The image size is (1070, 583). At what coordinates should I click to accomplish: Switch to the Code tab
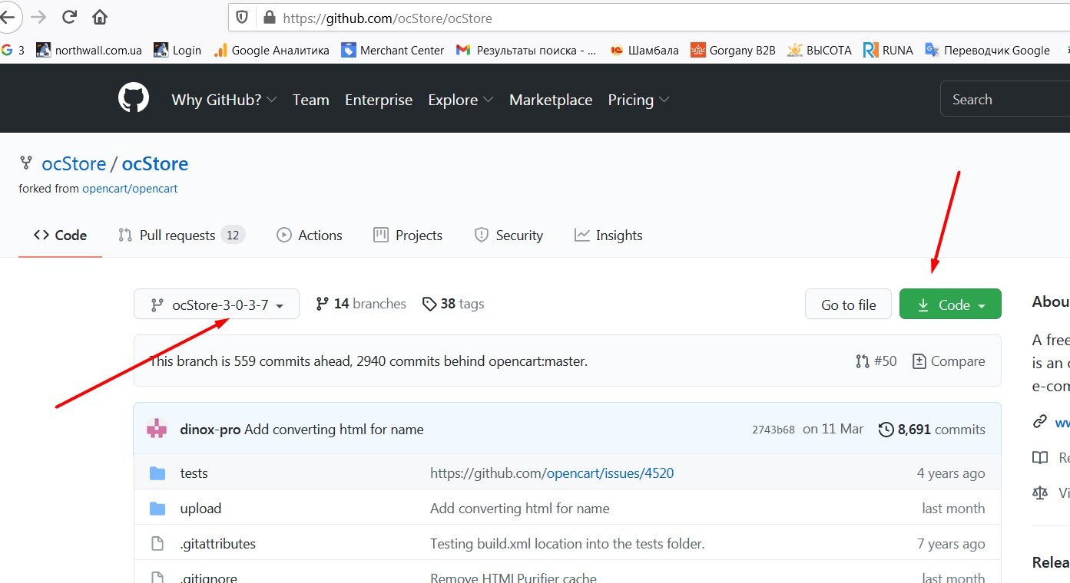[x=60, y=236]
